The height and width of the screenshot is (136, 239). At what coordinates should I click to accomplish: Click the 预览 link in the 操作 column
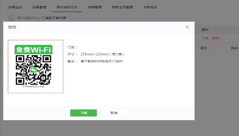(216, 38)
